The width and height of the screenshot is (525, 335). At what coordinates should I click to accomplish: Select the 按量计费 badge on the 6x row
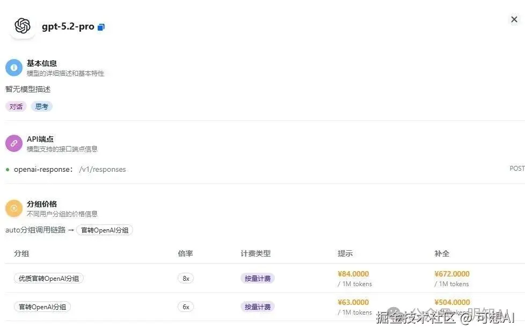click(x=257, y=307)
